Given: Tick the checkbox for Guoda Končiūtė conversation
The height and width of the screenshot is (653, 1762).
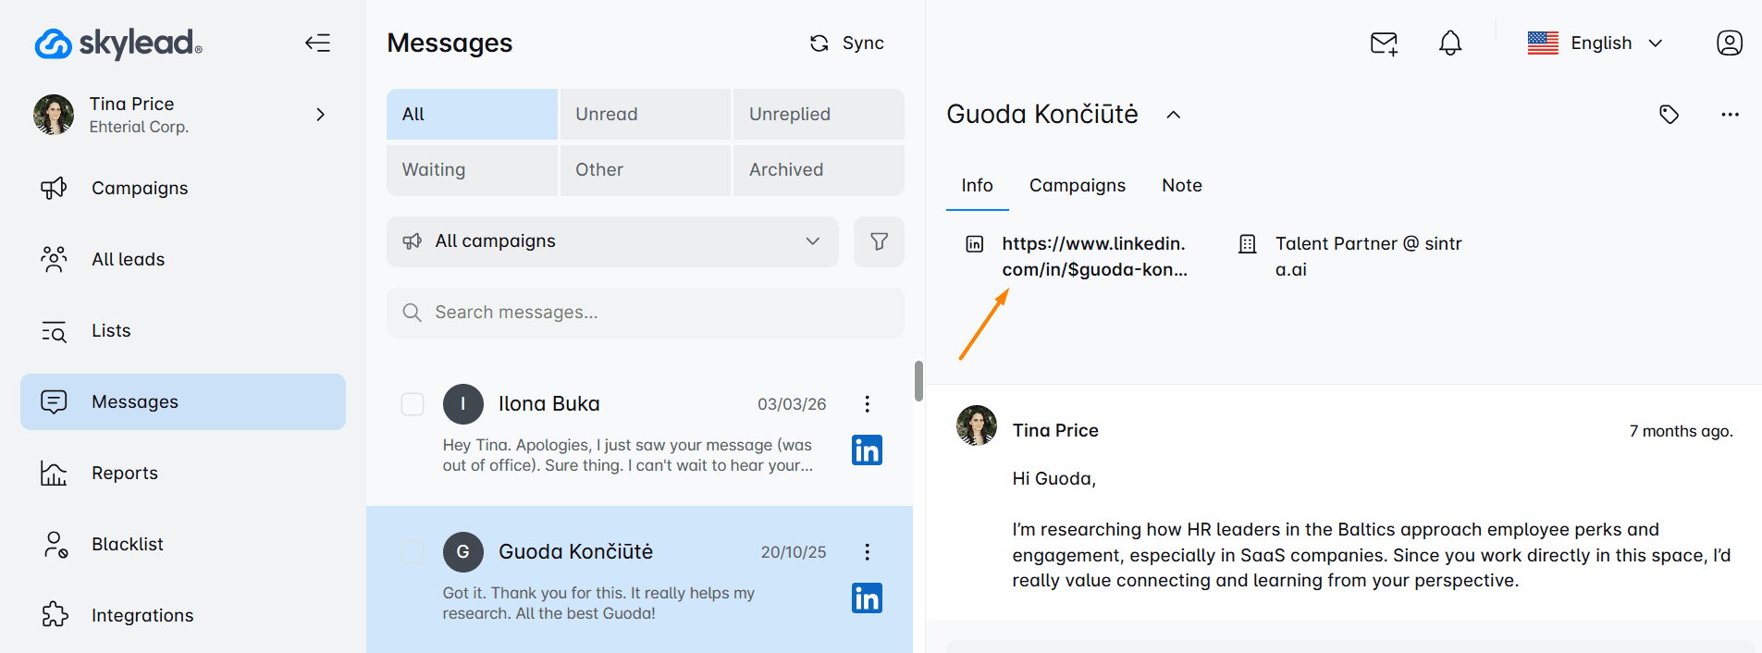Looking at the screenshot, I should tap(413, 553).
